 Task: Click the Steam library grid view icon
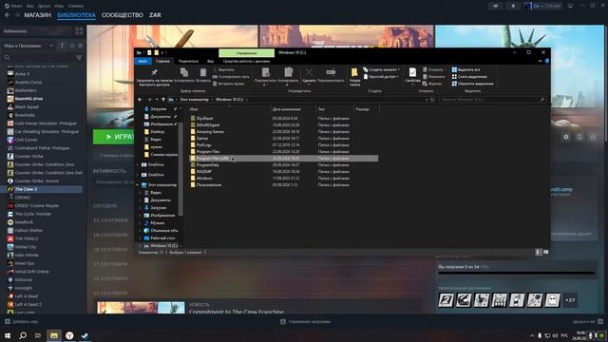(79, 31)
